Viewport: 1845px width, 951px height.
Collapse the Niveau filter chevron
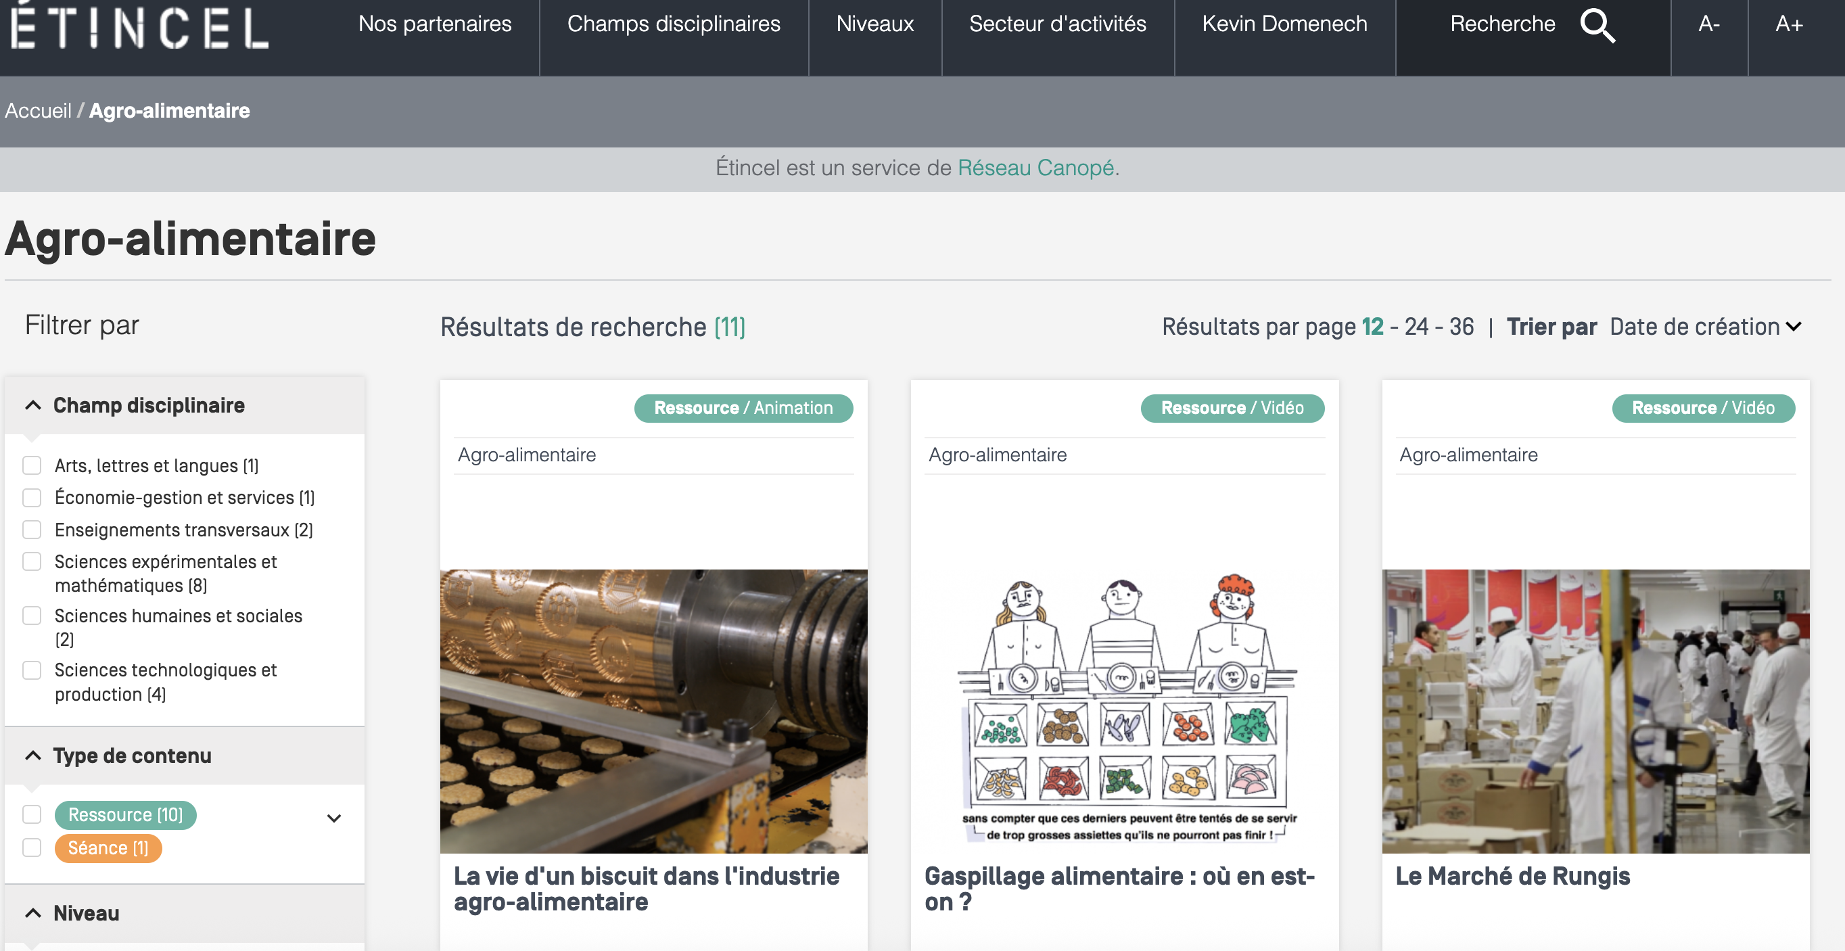tap(33, 913)
